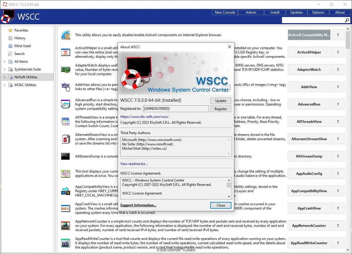Launch AppReadWriteCounter button
352x254 pixels.
click(309, 243)
